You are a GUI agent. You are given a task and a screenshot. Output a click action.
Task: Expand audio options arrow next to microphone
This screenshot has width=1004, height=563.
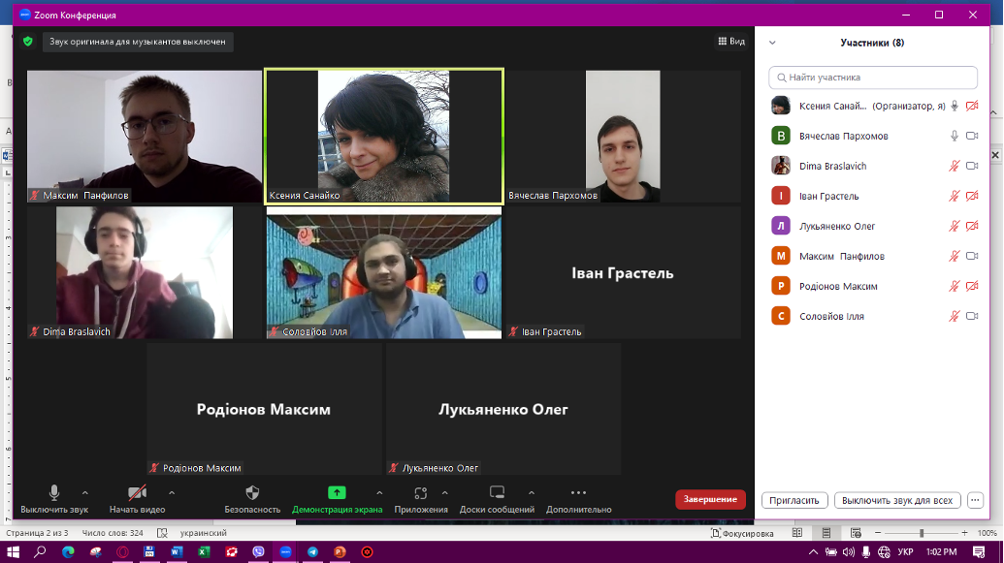(85, 492)
